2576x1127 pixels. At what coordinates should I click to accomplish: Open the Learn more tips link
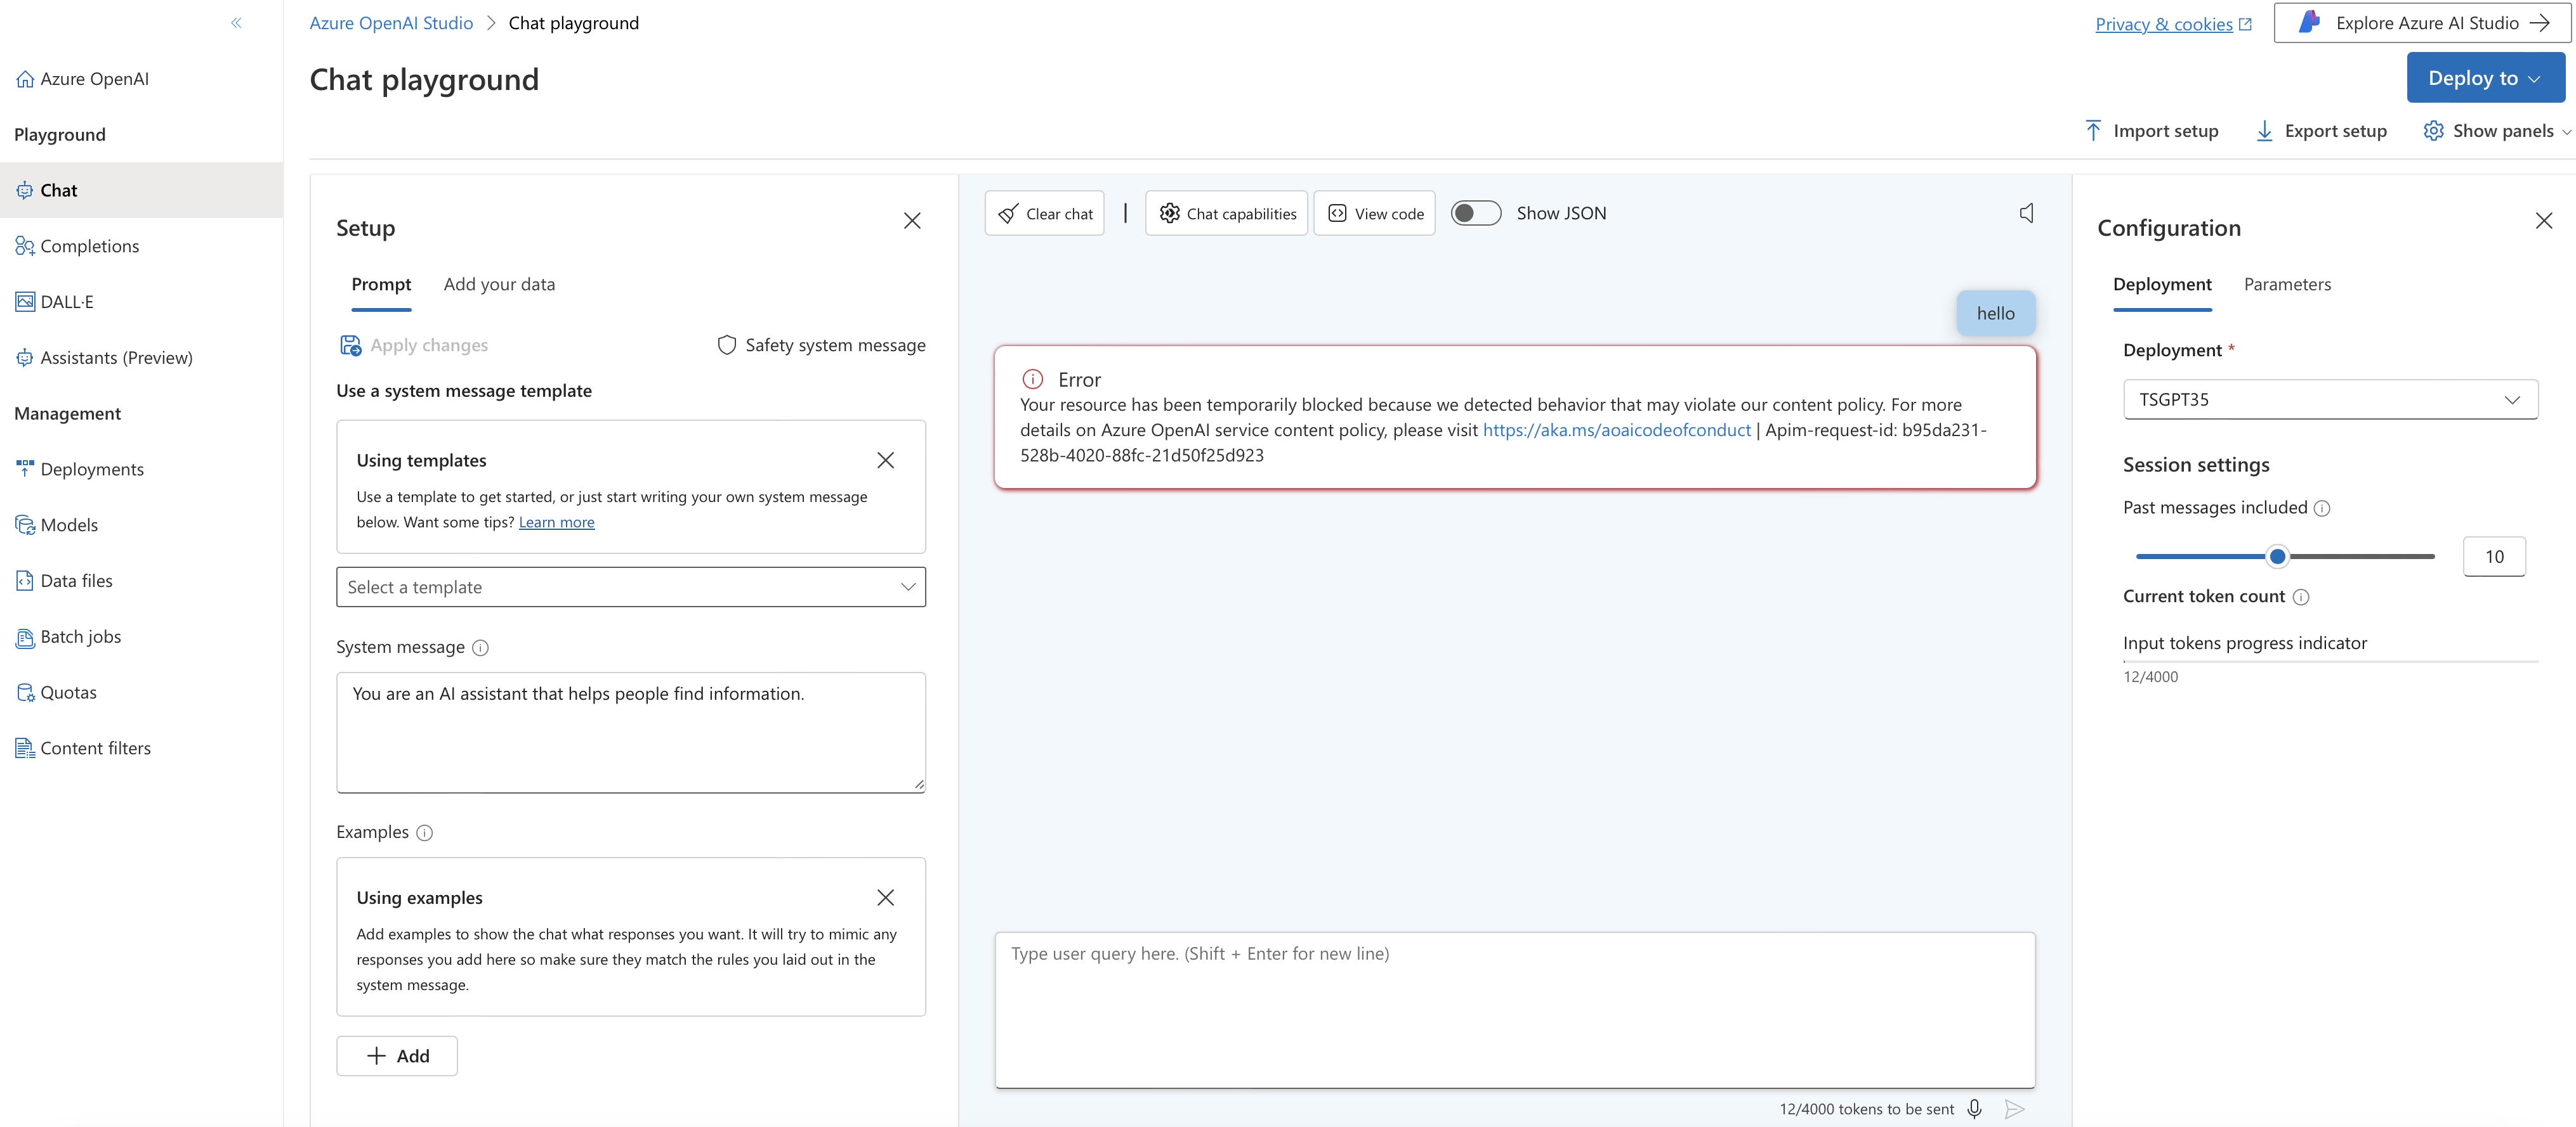coord(556,522)
